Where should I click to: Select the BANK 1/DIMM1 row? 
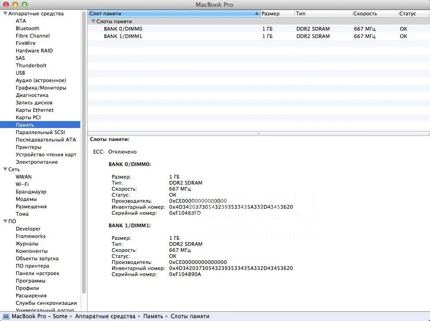pos(259,36)
